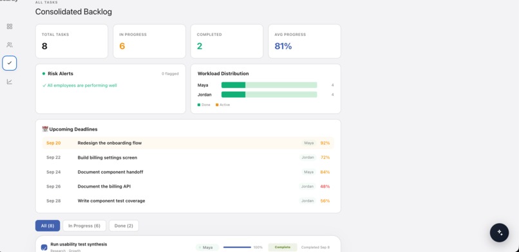Click the Consolidated Backlog page heading

pyautogui.click(x=73, y=12)
